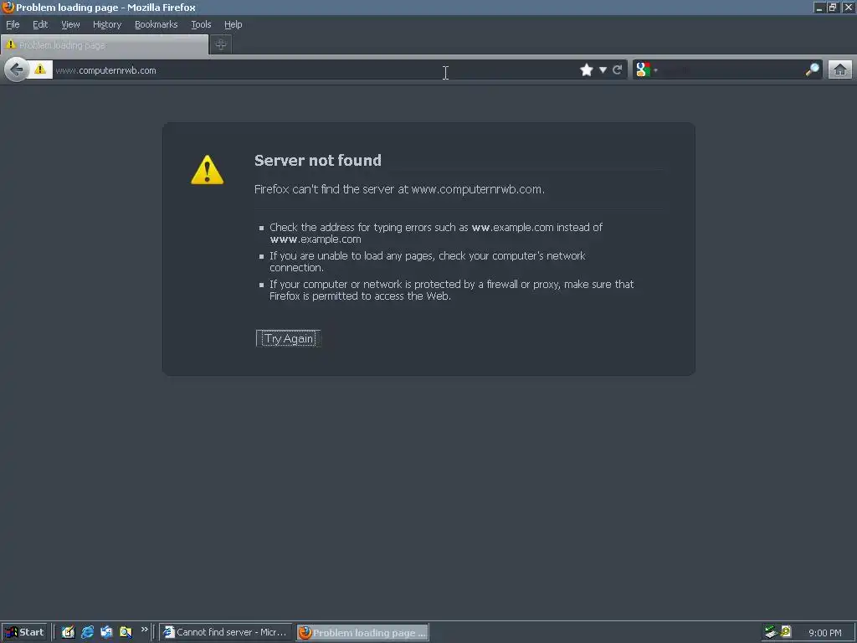Click the Try Again button
Viewport: 857px width, 643px height.
[x=288, y=338]
